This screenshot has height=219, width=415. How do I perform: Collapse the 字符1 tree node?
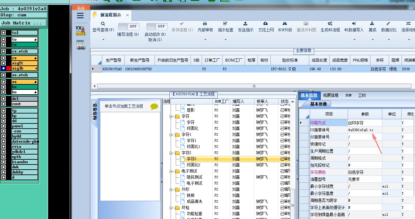click(171, 135)
